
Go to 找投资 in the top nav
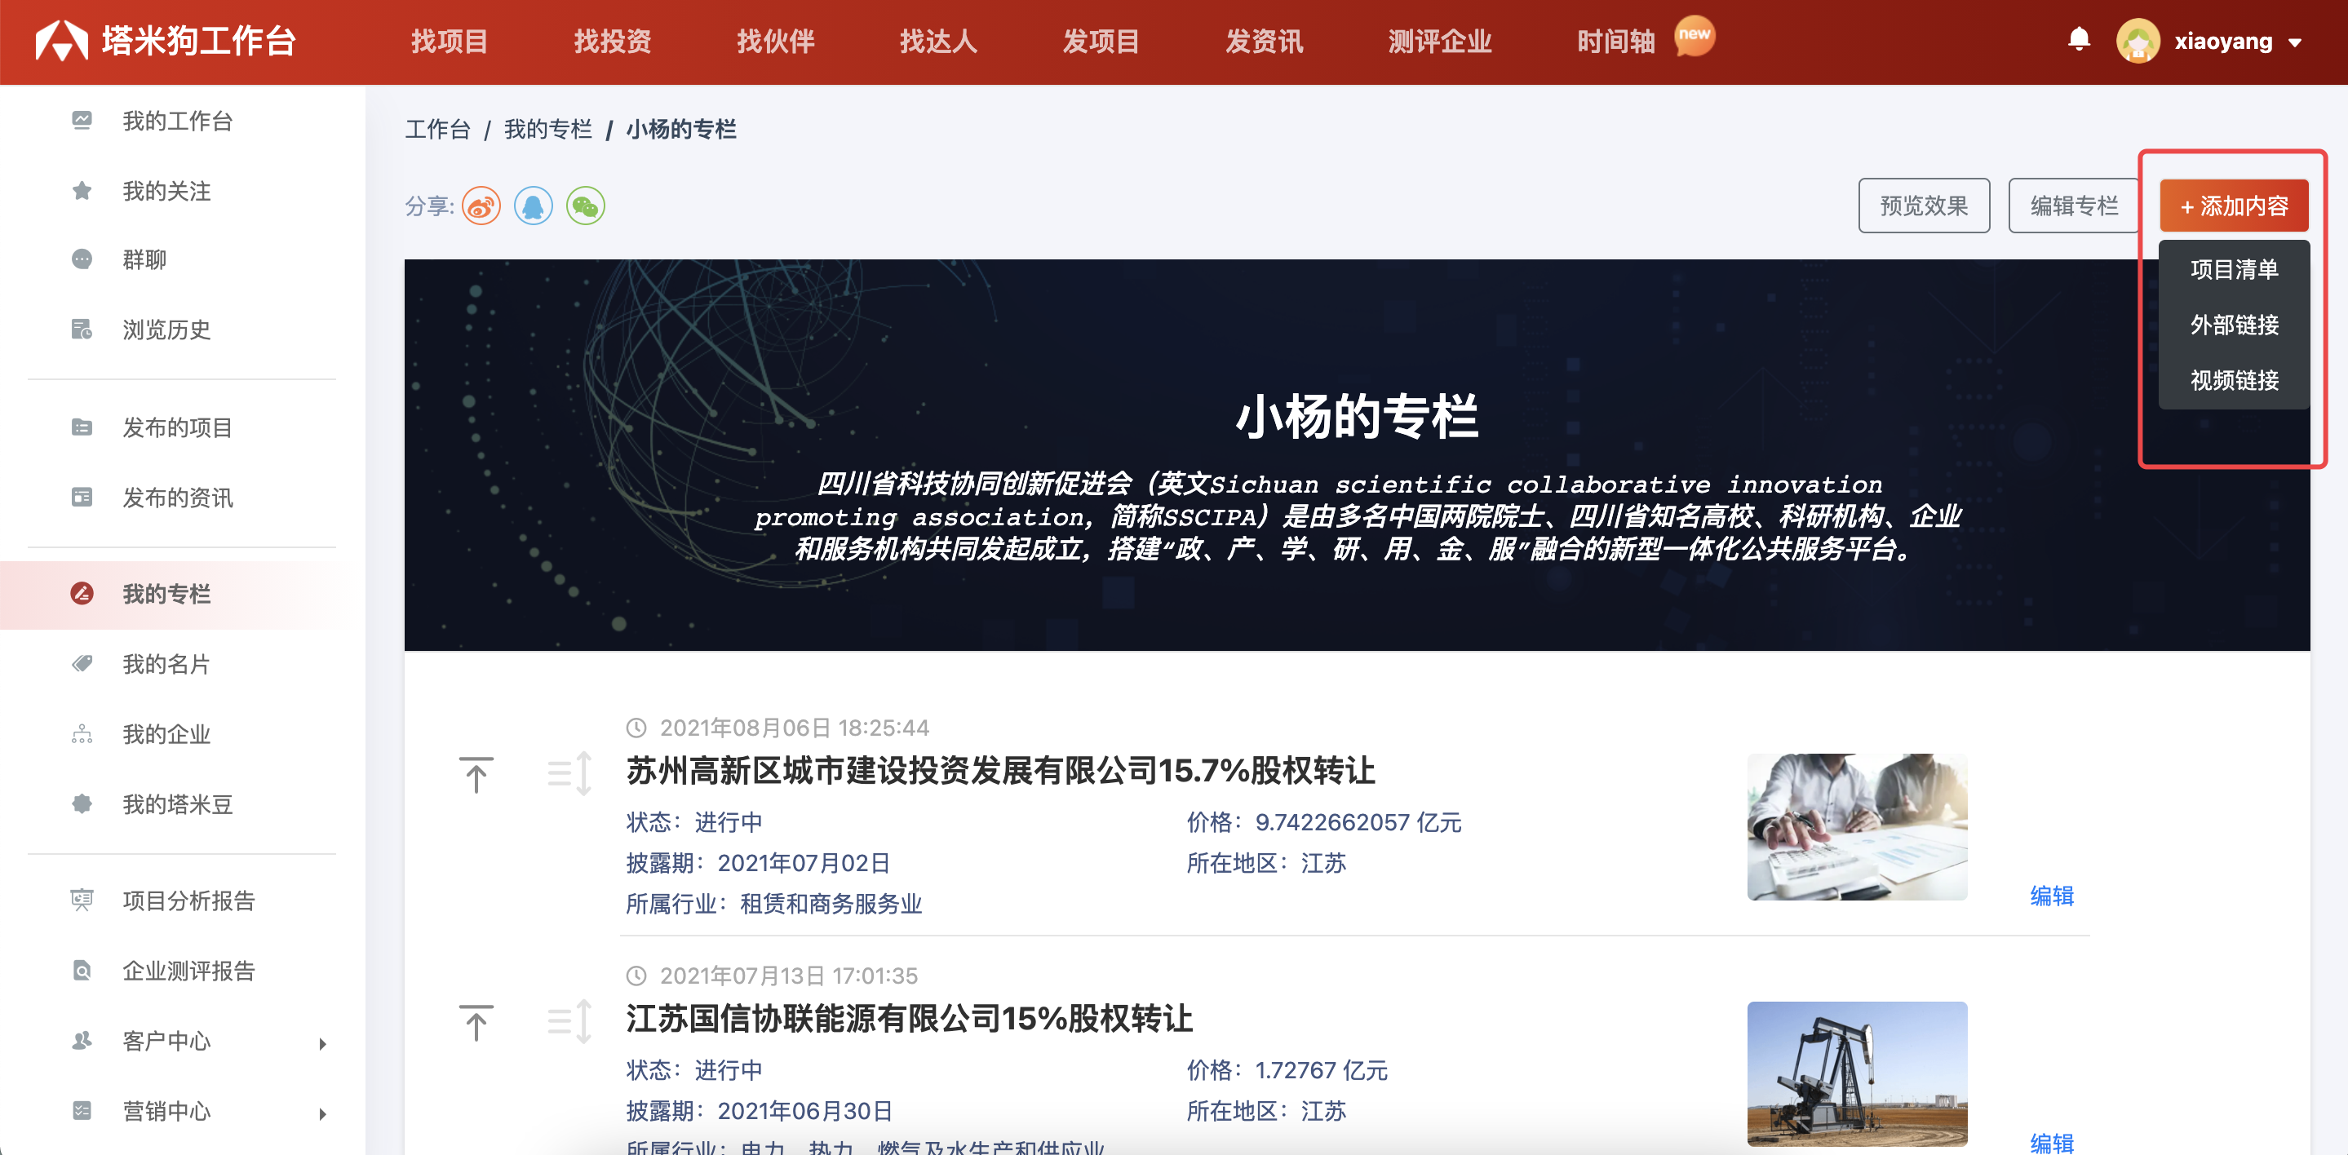[x=613, y=42]
